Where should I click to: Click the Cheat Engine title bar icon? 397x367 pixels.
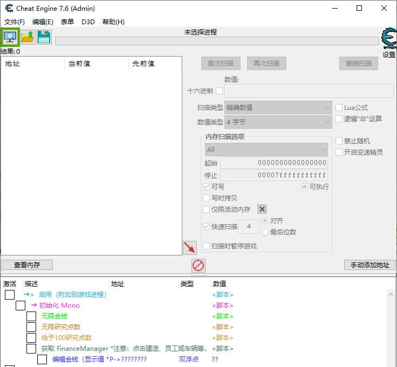[9, 8]
